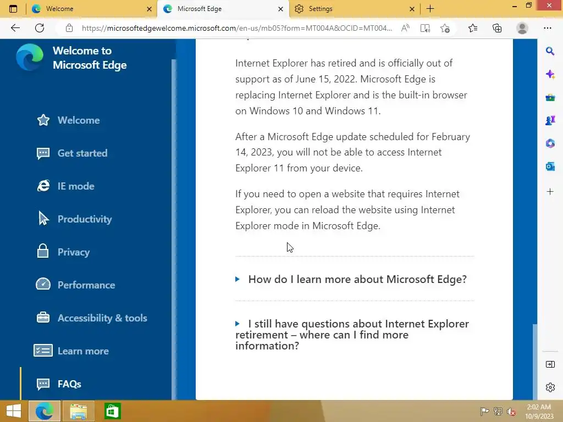
Task: Open the profile avatar icon
Action: click(522, 28)
